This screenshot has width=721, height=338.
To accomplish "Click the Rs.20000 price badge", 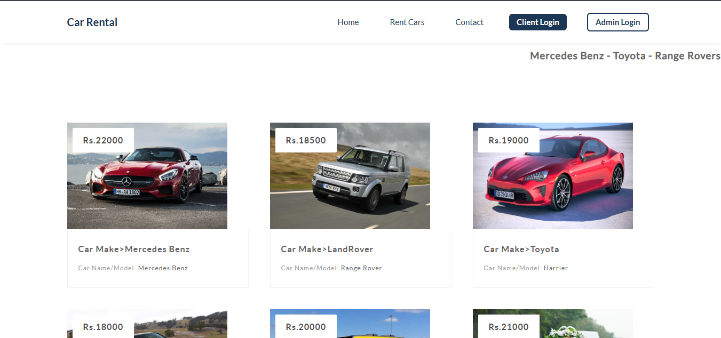I will tap(305, 326).
